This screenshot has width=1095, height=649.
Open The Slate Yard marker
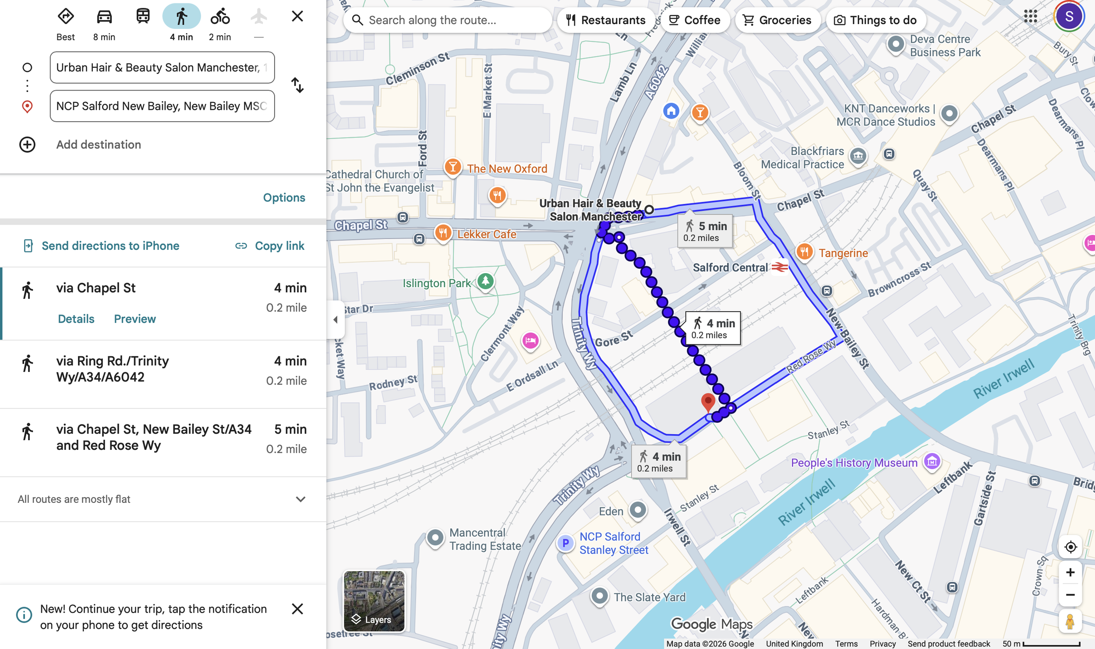[599, 596]
